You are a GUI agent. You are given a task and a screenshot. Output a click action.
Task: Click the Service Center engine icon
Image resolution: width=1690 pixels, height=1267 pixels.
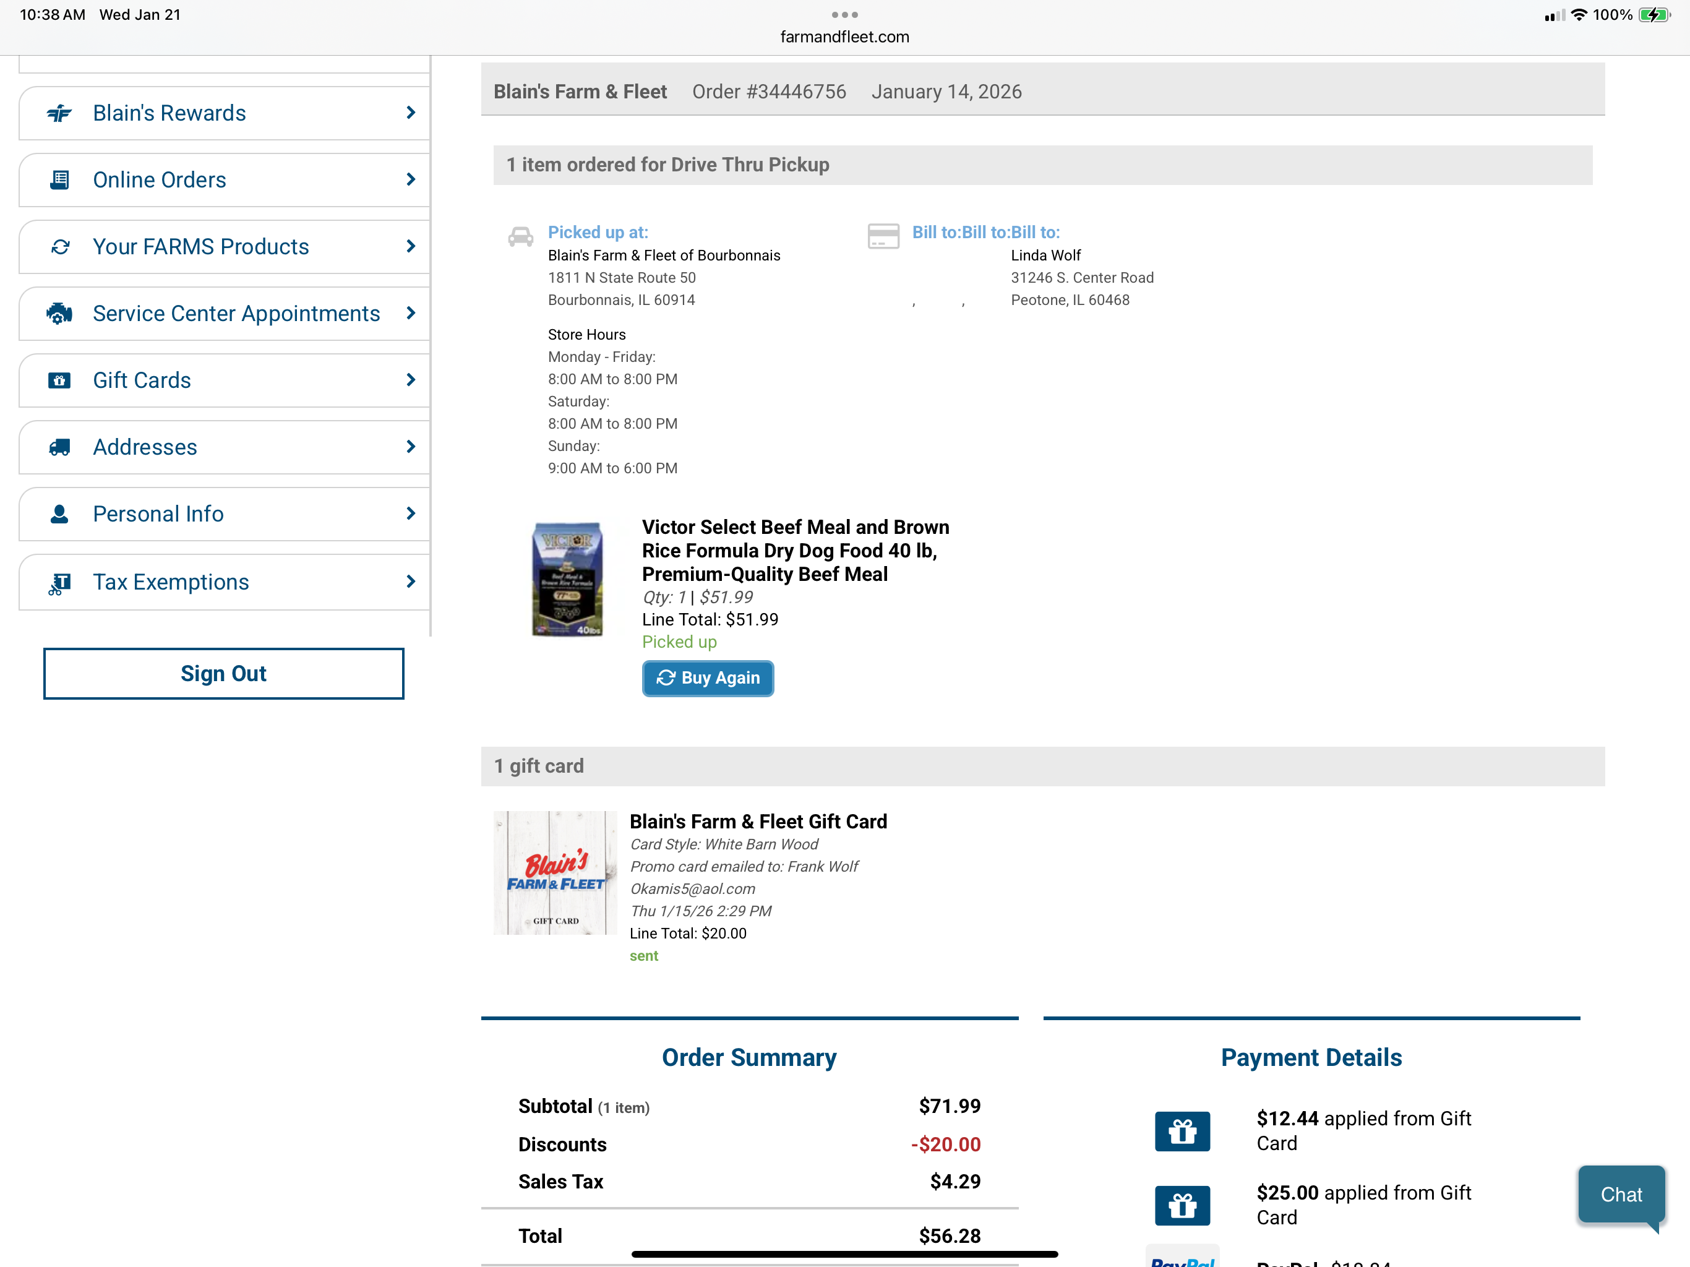point(59,313)
